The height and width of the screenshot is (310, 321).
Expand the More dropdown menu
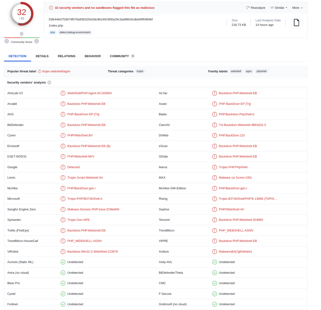pyautogui.click(x=297, y=8)
